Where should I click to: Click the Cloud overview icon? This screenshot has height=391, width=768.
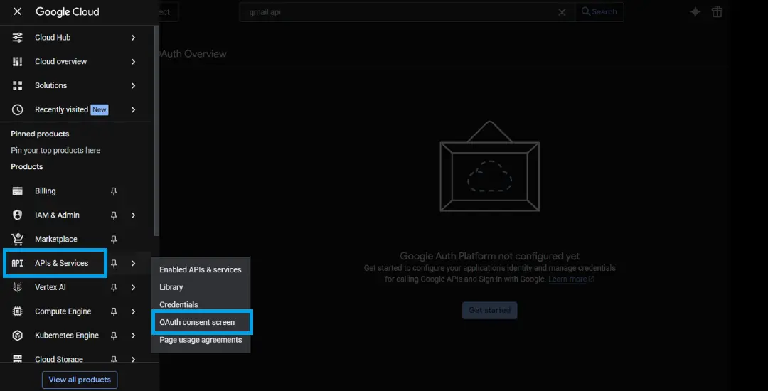coord(17,62)
